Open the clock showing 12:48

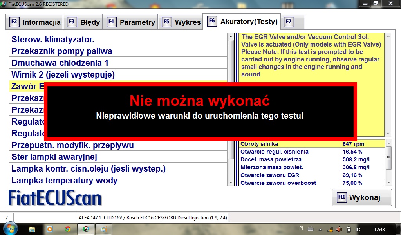point(379,229)
